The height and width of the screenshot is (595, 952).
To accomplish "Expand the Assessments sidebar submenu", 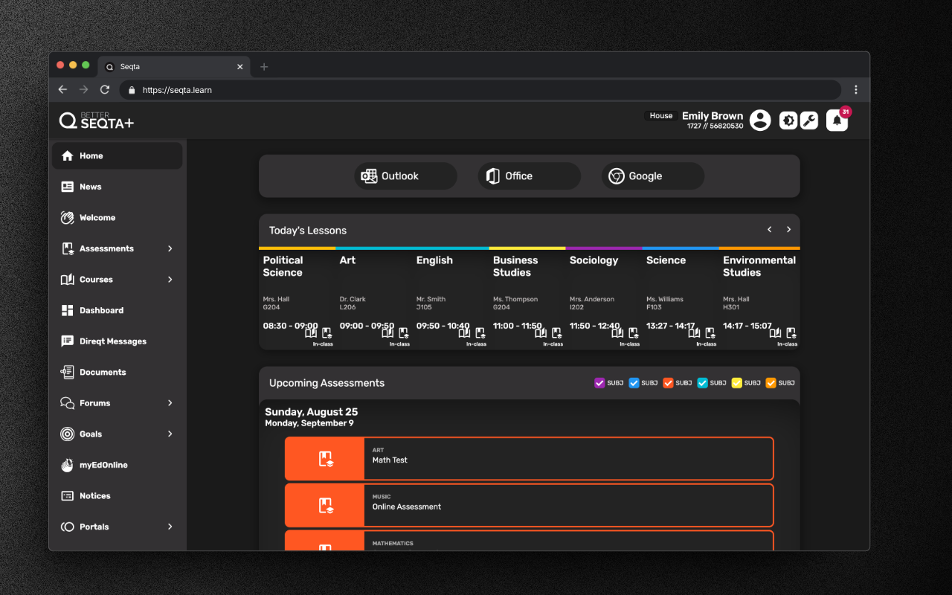I will click(170, 248).
